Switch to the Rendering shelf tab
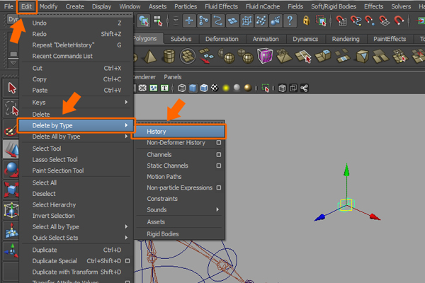The image size is (425, 283). (346, 39)
